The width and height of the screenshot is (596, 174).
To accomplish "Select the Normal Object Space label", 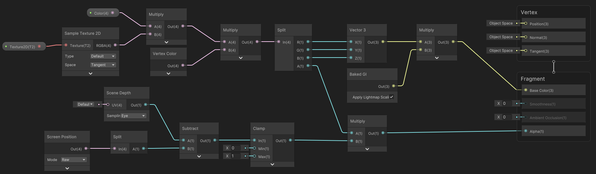I will pos(501,37).
